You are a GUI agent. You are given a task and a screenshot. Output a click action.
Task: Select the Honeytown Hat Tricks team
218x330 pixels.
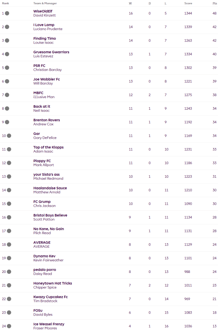(52, 283)
